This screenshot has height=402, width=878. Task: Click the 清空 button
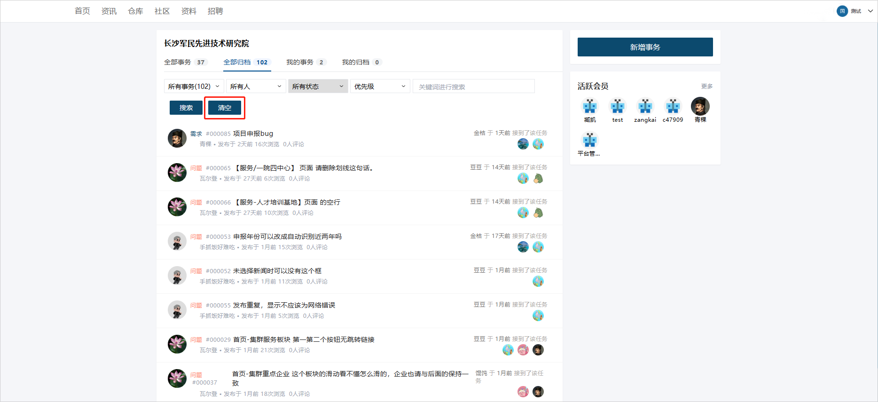tap(225, 108)
